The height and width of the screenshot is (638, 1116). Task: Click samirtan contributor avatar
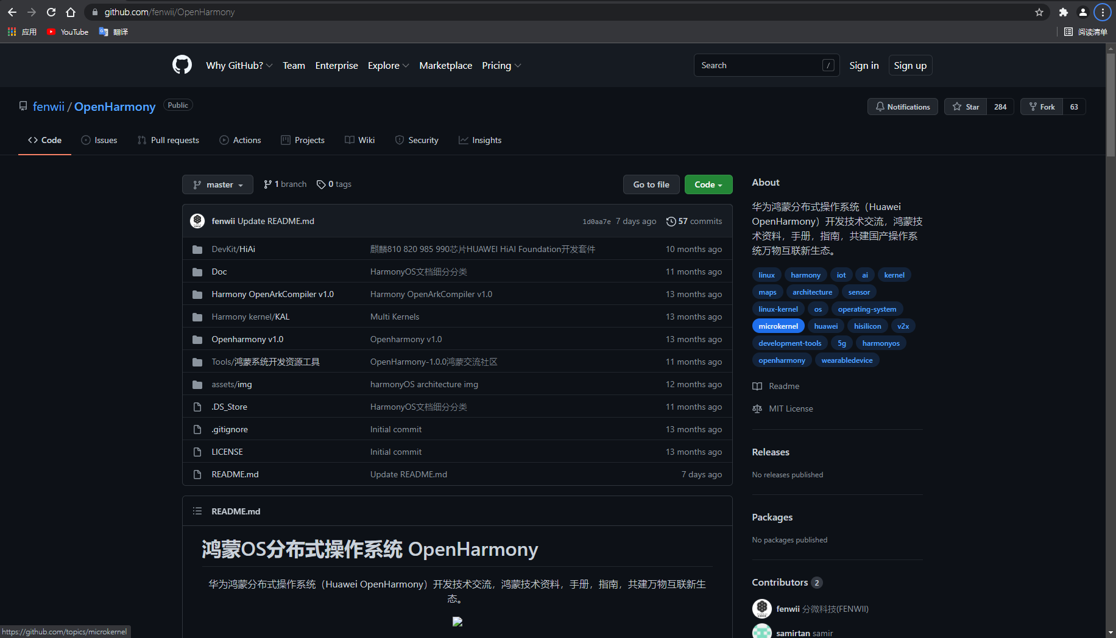tap(761, 631)
